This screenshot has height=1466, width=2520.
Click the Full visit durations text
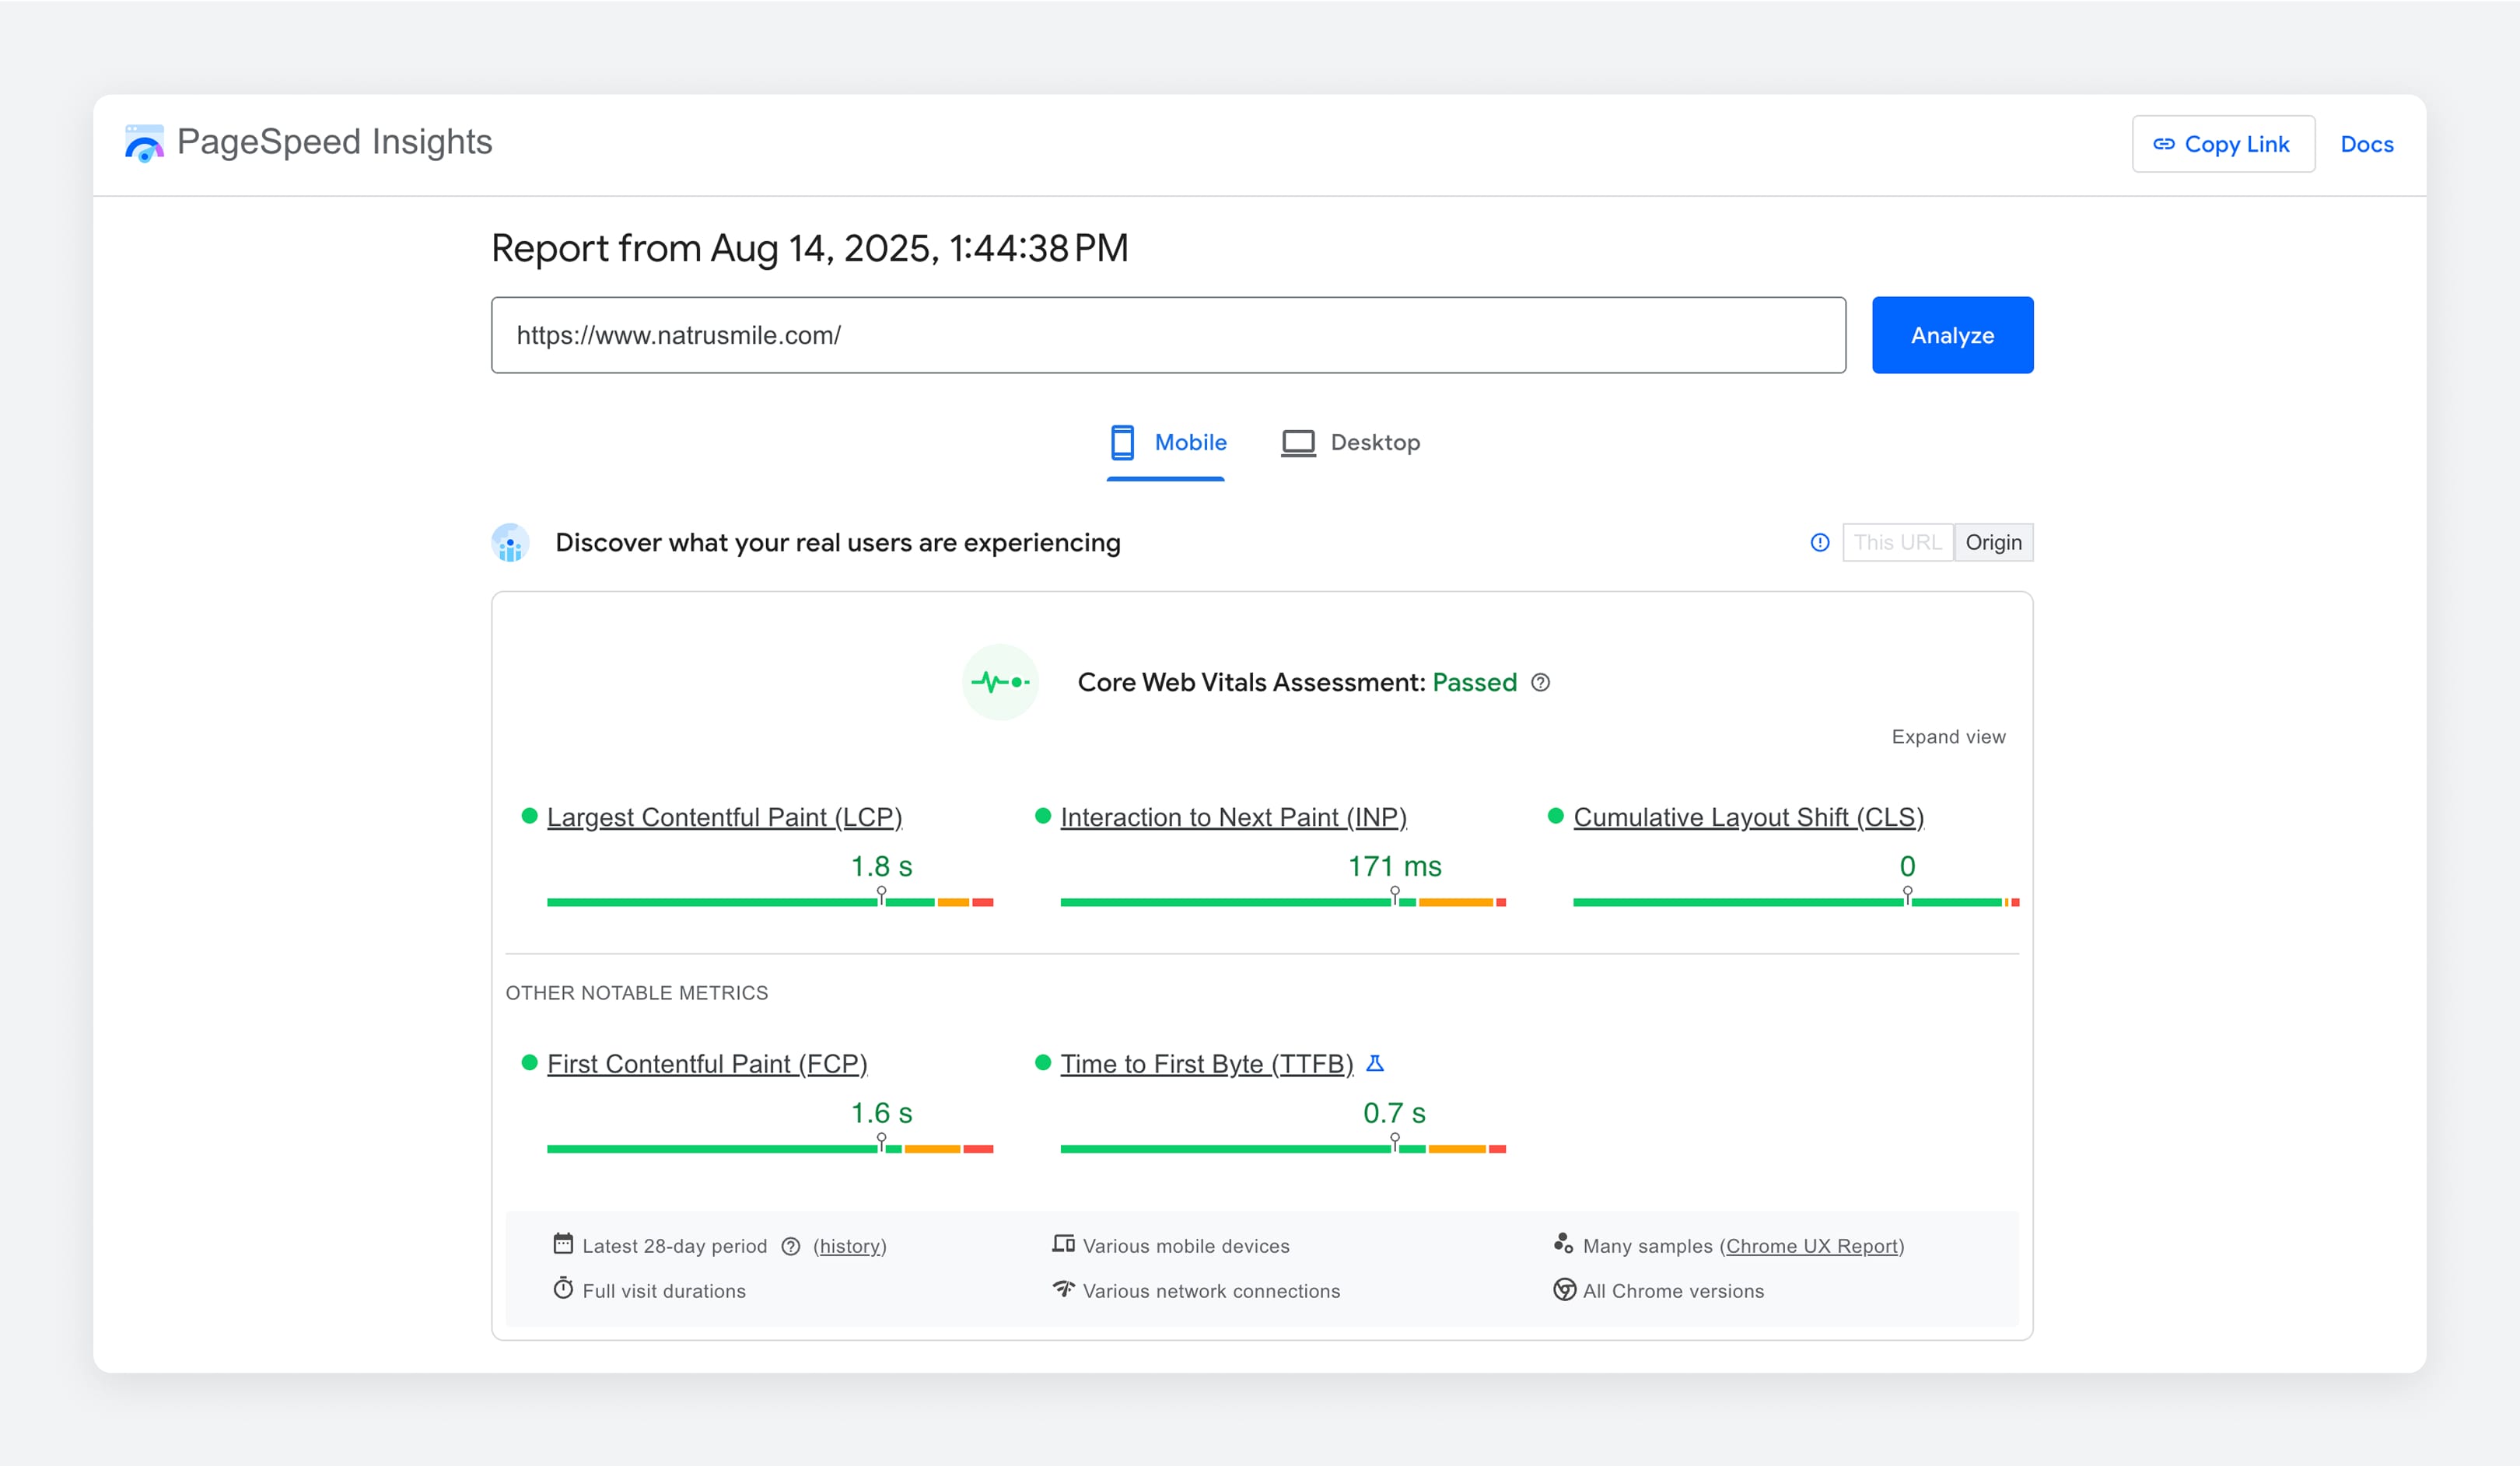coord(664,1291)
